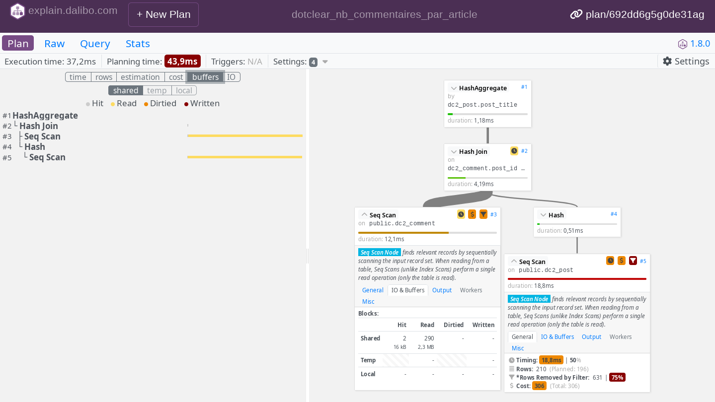715x402 pixels.
Task: Switch buffers view to temp
Action: tap(157, 90)
